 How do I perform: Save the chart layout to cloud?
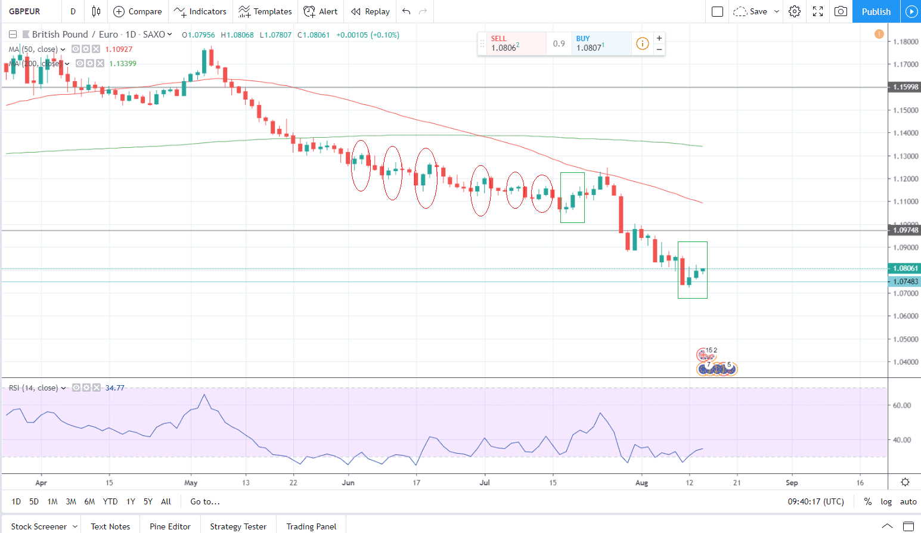coord(751,11)
